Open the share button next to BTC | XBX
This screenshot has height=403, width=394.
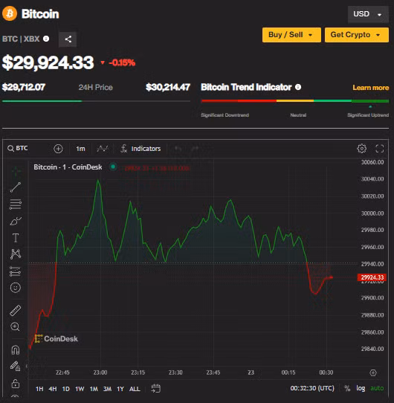pos(68,39)
